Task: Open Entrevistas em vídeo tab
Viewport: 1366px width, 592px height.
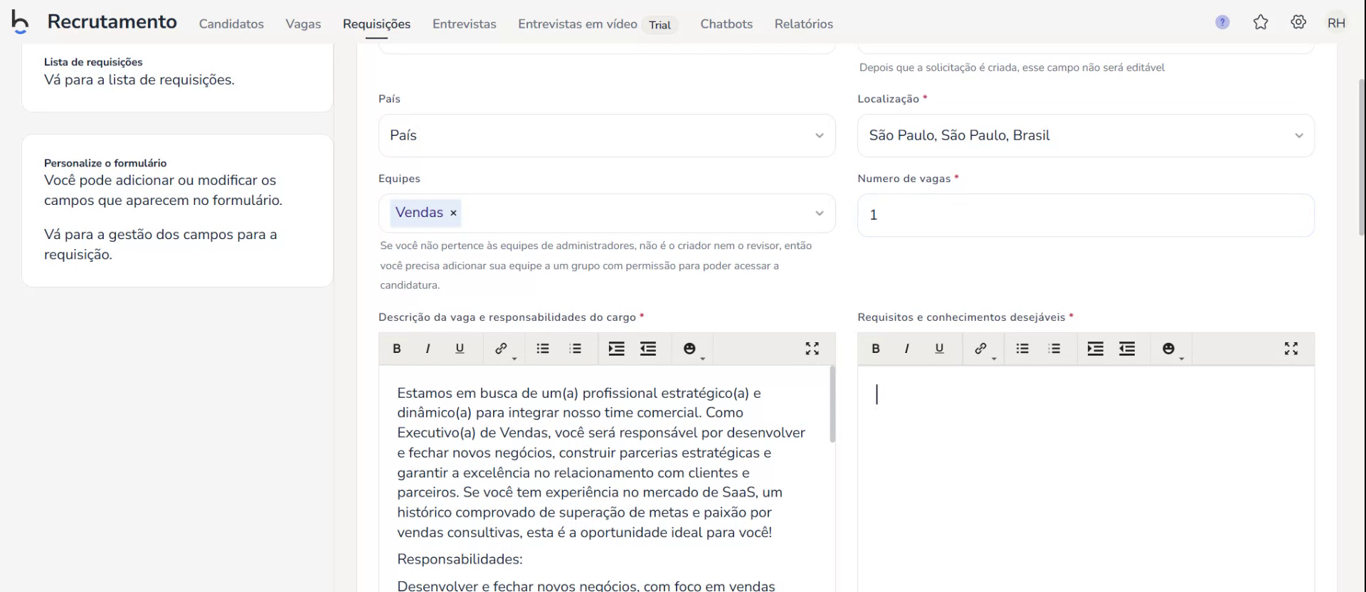Action: pos(578,23)
